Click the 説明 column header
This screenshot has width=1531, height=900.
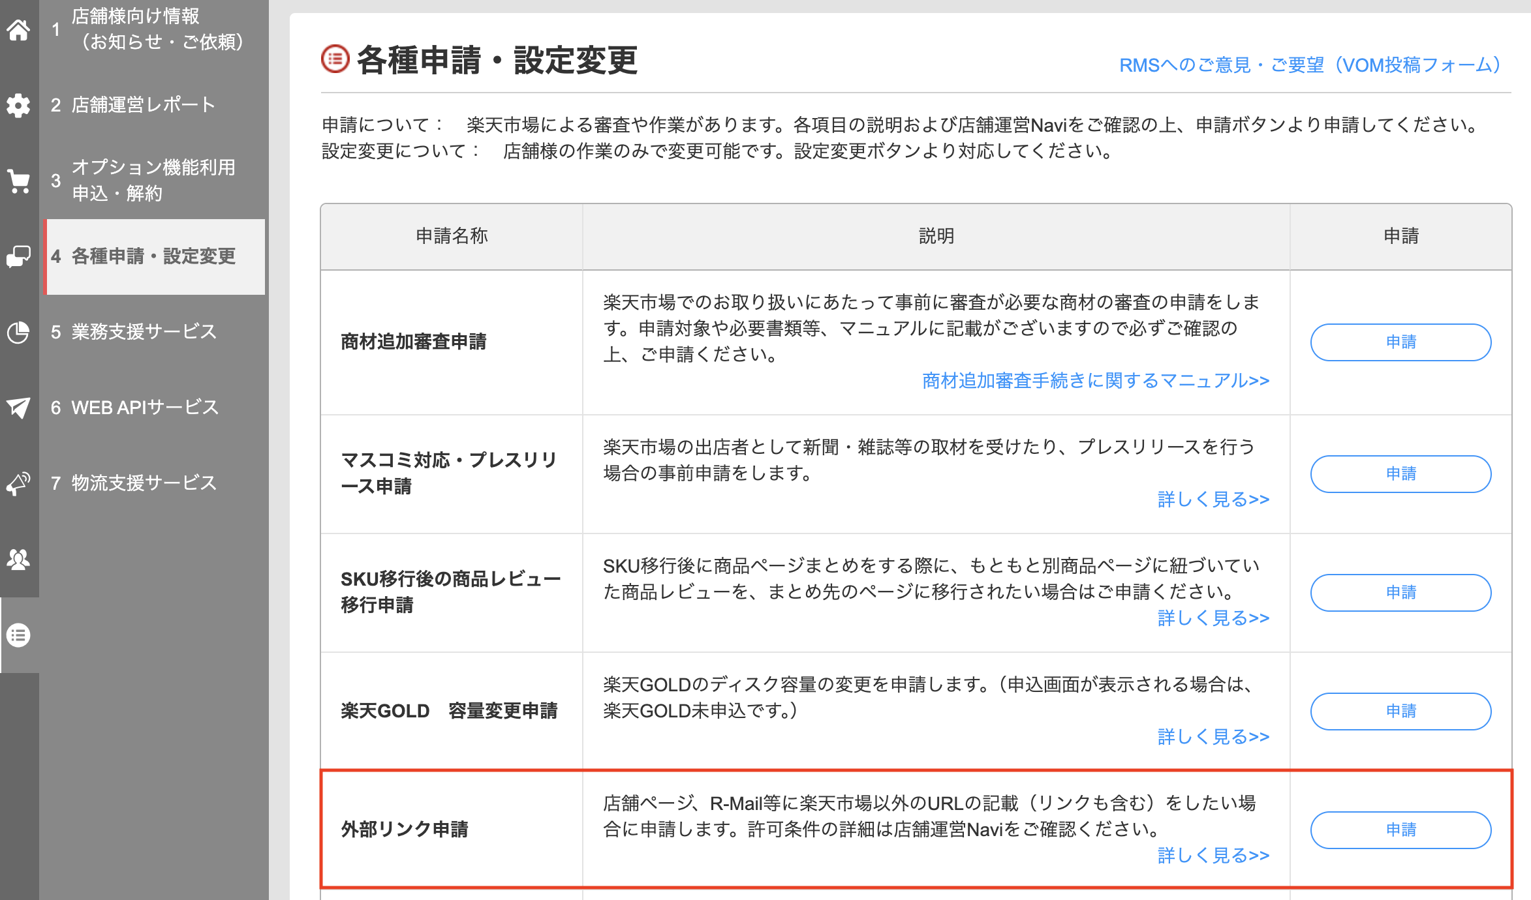click(936, 236)
